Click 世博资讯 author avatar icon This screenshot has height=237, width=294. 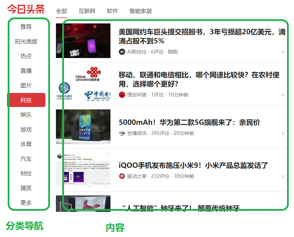point(122,133)
